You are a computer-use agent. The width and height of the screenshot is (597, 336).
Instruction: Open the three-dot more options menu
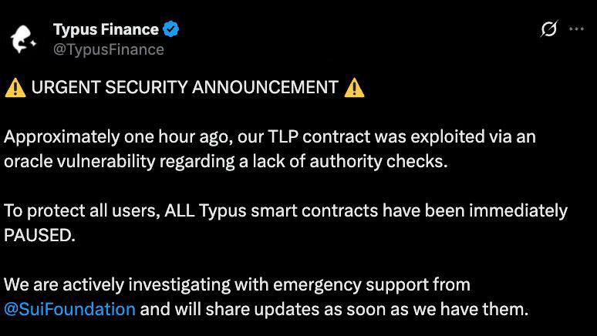pyautogui.click(x=576, y=29)
